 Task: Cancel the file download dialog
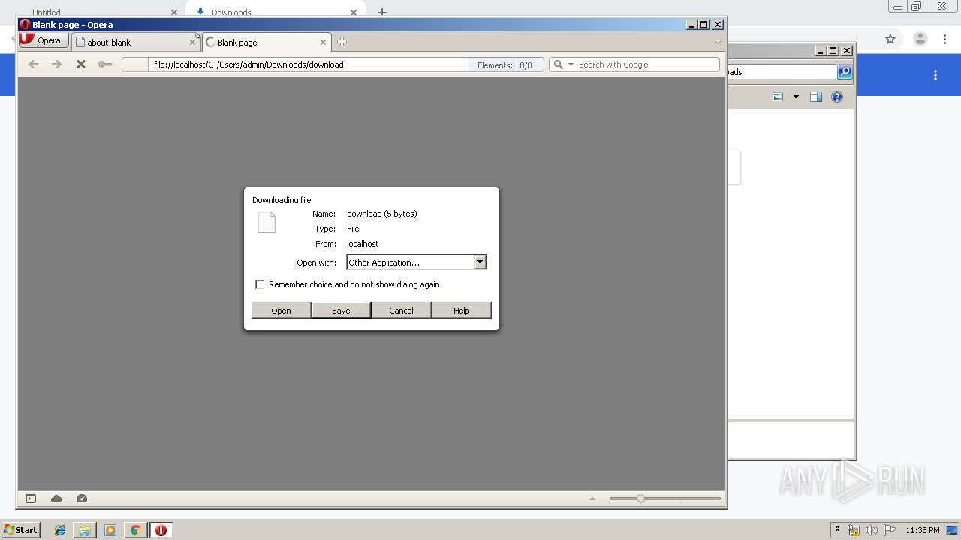(401, 310)
